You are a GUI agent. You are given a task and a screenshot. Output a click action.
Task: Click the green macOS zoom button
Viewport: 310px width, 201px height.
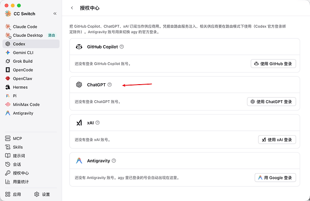(x=19, y=5)
